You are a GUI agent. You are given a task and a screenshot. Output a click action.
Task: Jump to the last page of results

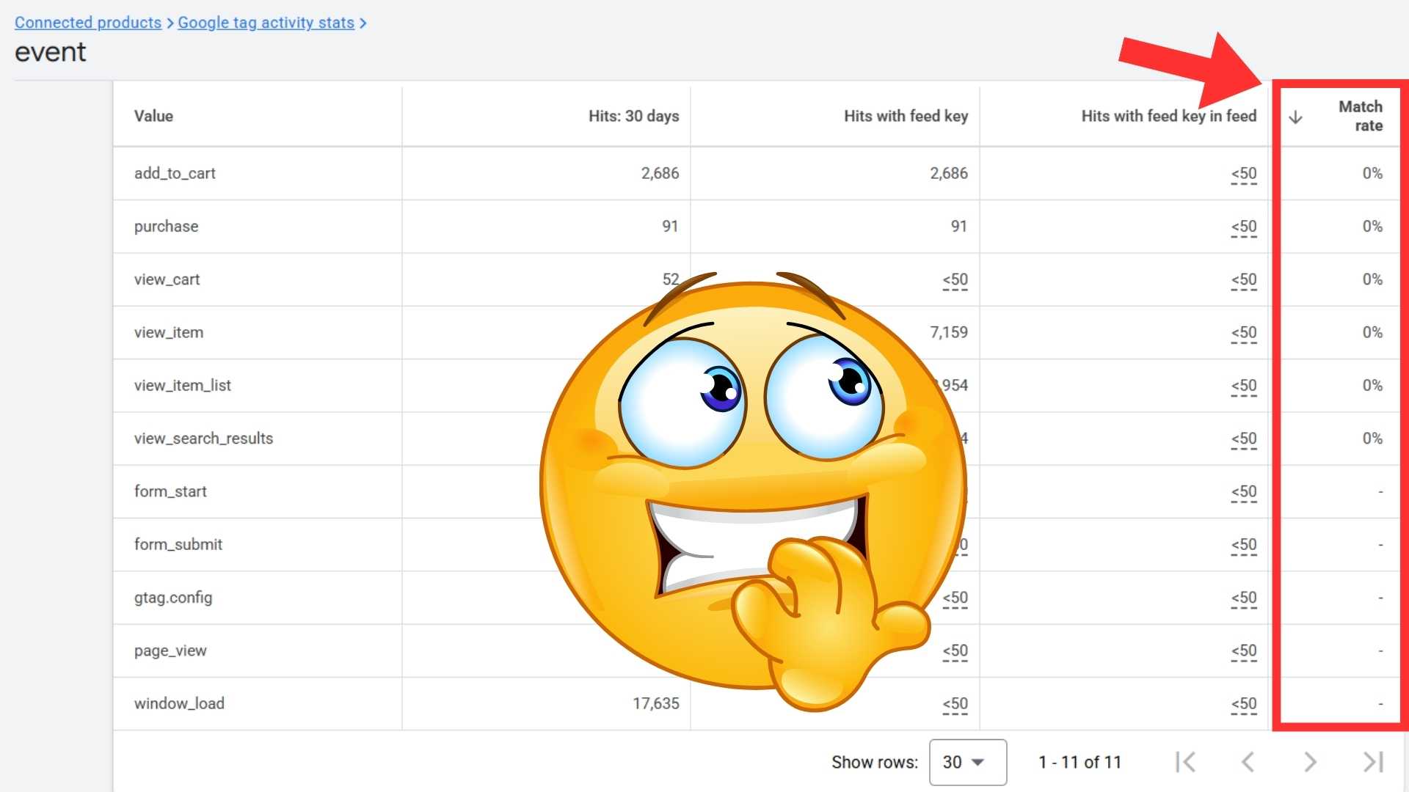[1373, 762]
